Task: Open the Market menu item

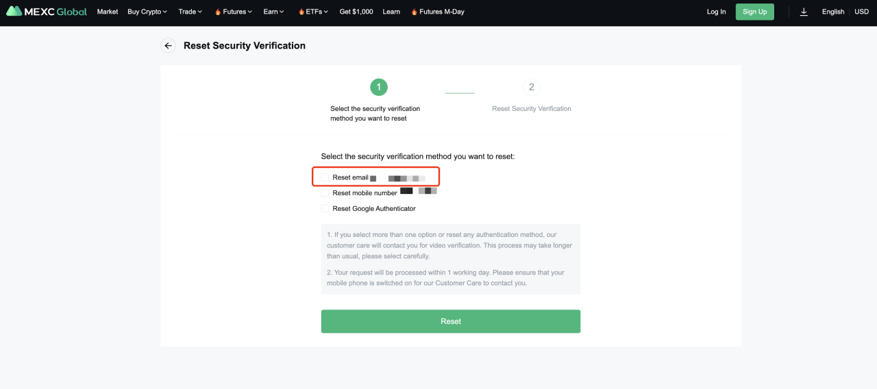Action: point(108,12)
